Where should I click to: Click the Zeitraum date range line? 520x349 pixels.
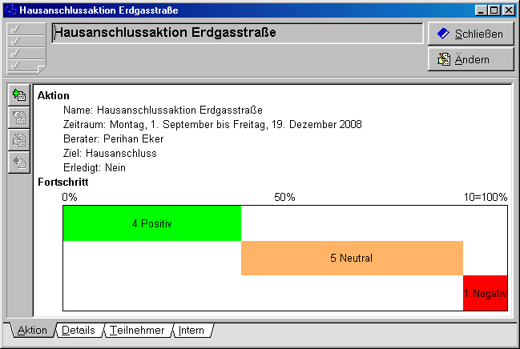click(212, 125)
